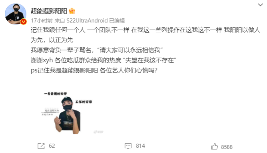Click the comment speech bubble icon
The width and height of the screenshot is (267, 153).
pyautogui.click(x=128, y=146)
